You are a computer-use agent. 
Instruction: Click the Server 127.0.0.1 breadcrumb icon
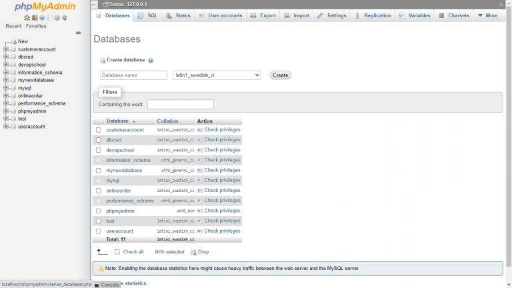(x=105, y=4)
